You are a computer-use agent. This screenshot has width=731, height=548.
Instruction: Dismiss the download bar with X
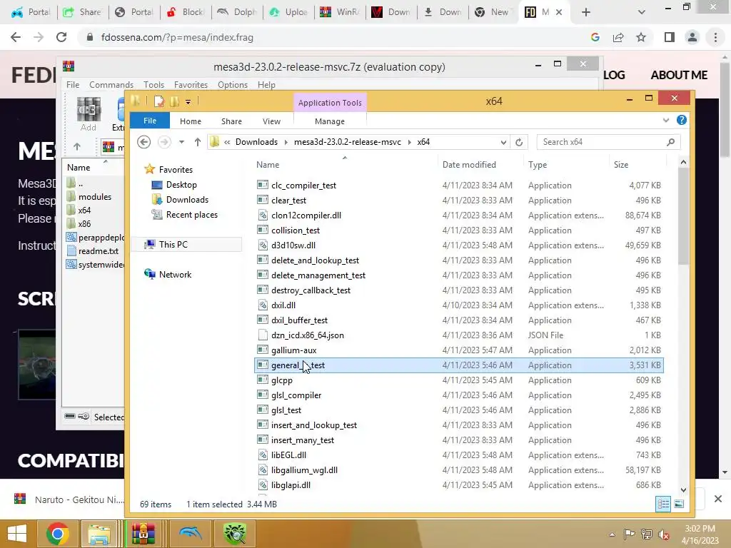pos(718,499)
